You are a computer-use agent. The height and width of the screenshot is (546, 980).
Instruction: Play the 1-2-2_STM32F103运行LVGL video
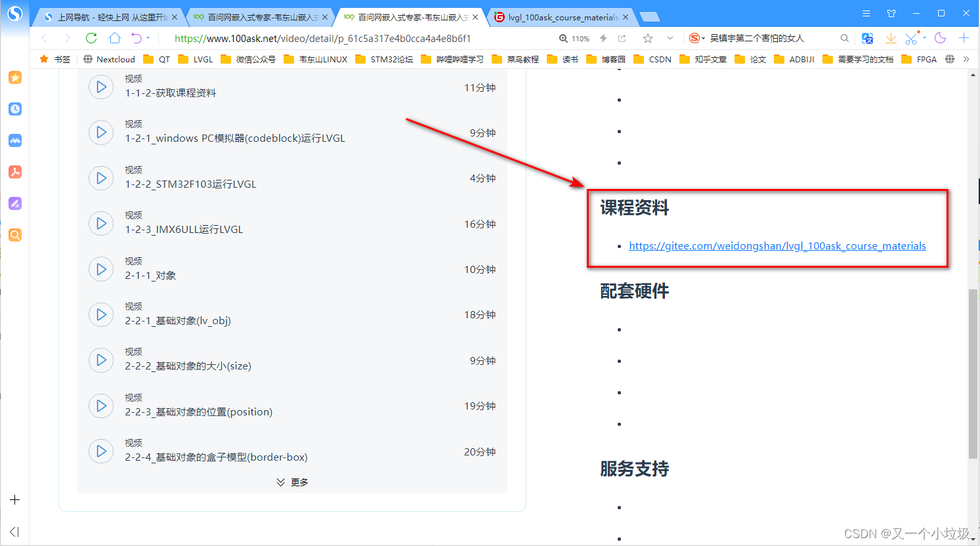[101, 178]
